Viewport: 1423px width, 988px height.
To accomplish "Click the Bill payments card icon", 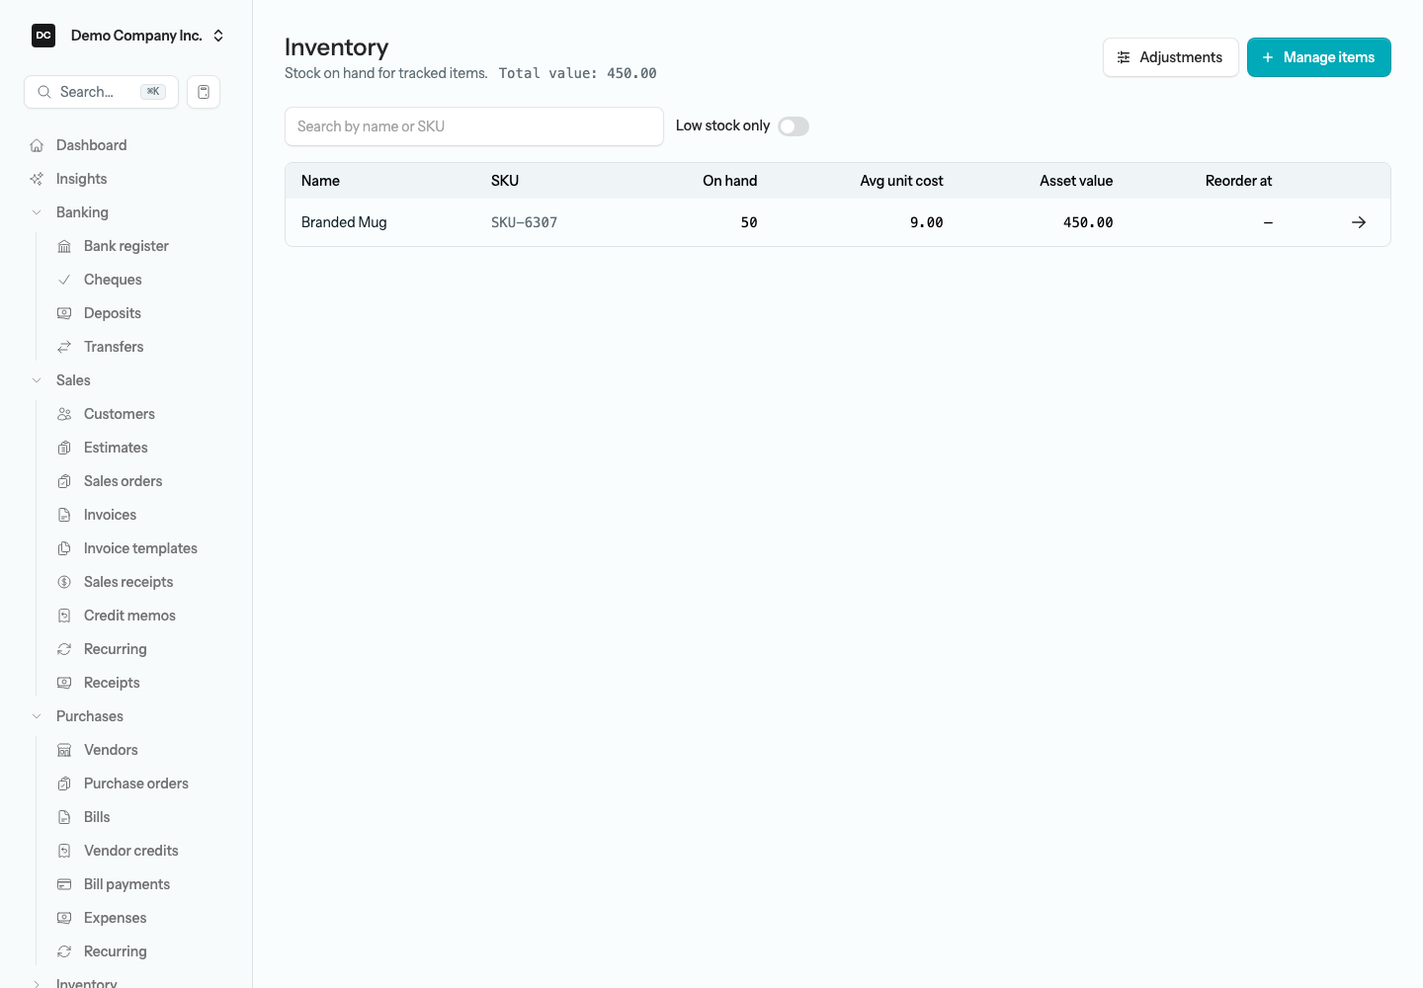I will tap(64, 884).
